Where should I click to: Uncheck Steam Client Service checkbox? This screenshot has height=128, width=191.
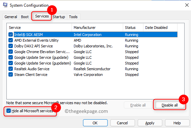pyautogui.click(x=10, y=75)
